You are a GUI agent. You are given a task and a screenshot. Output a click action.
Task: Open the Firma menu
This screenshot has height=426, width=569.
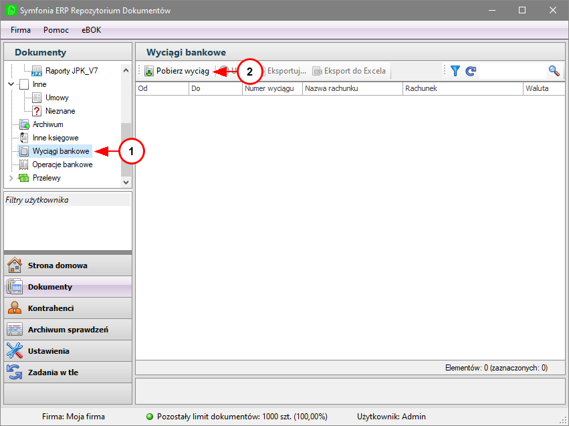pos(21,30)
